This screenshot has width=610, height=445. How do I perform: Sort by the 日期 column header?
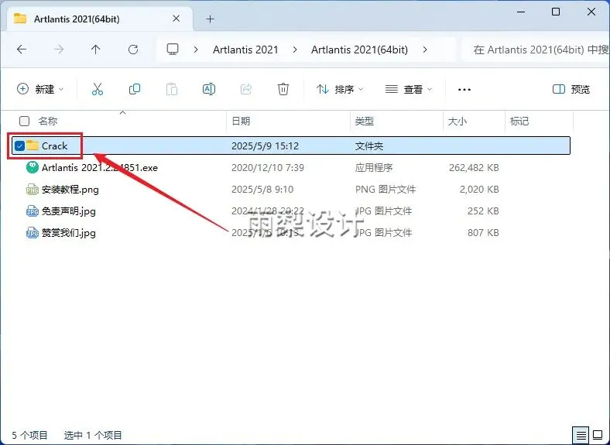pyautogui.click(x=241, y=121)
